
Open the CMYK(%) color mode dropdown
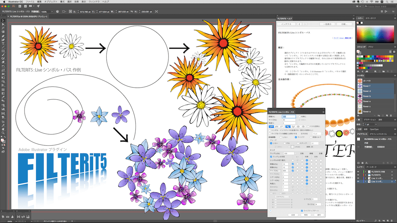pos(283,196)
